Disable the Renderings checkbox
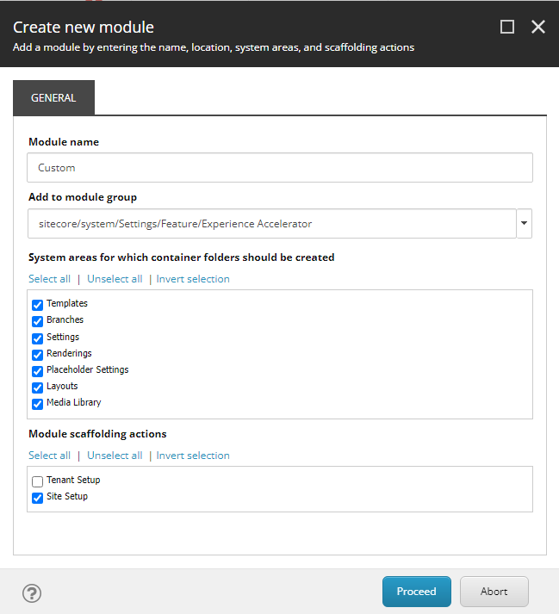This screenshot has width=559, height=614. point(37,354)
